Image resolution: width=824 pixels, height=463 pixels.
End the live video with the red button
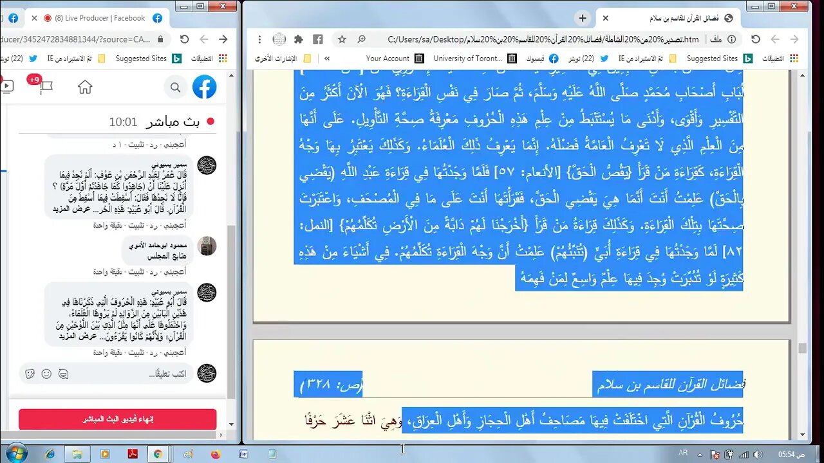pyautogui.click(x=118, y=419)
